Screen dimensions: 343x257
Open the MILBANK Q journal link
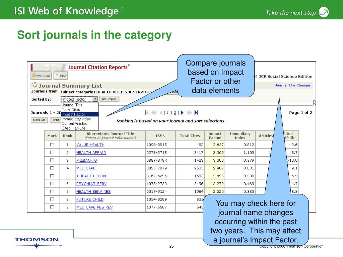point(87,160)
